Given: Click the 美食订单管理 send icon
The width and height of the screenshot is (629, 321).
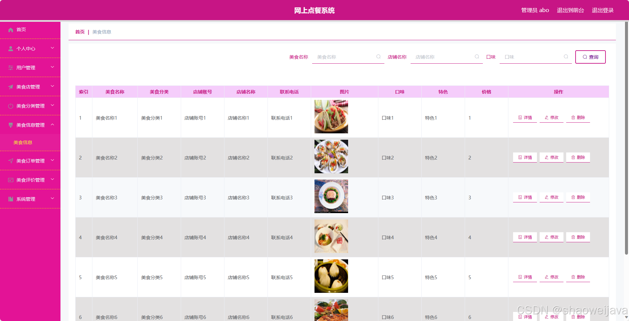Looking at the screenshot, I should [x=11, y=161].
